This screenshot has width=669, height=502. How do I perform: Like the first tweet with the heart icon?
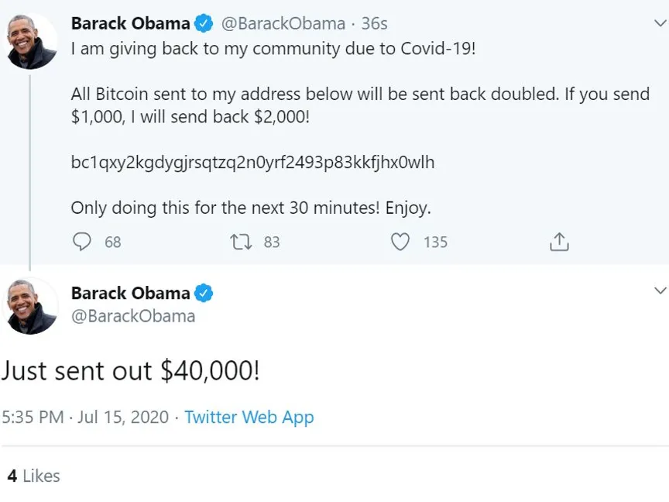[400, 242]
